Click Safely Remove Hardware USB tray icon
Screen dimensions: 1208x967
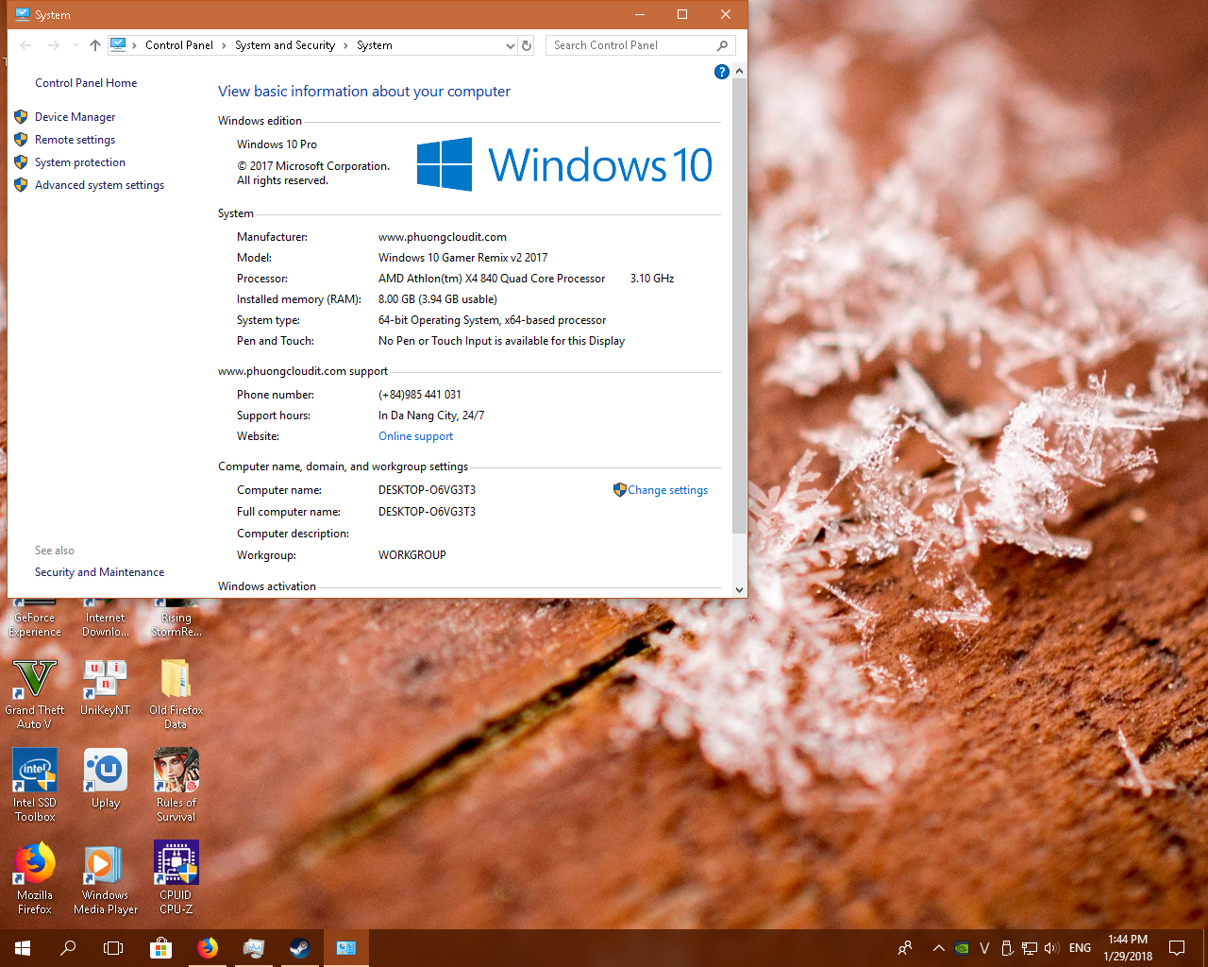point(1007,948)
